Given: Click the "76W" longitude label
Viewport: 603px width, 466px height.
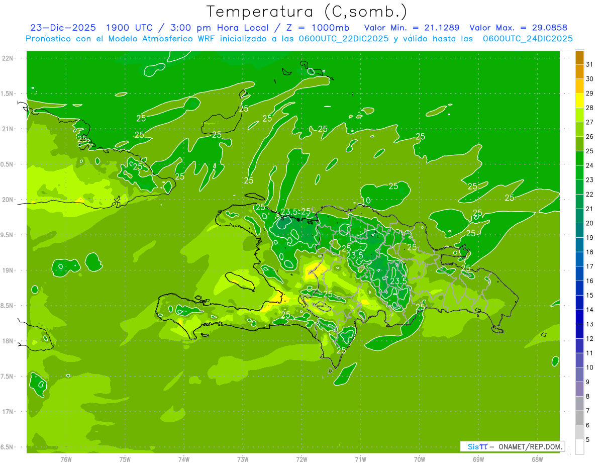Looking at the screenshot, I should pos(66,459).
